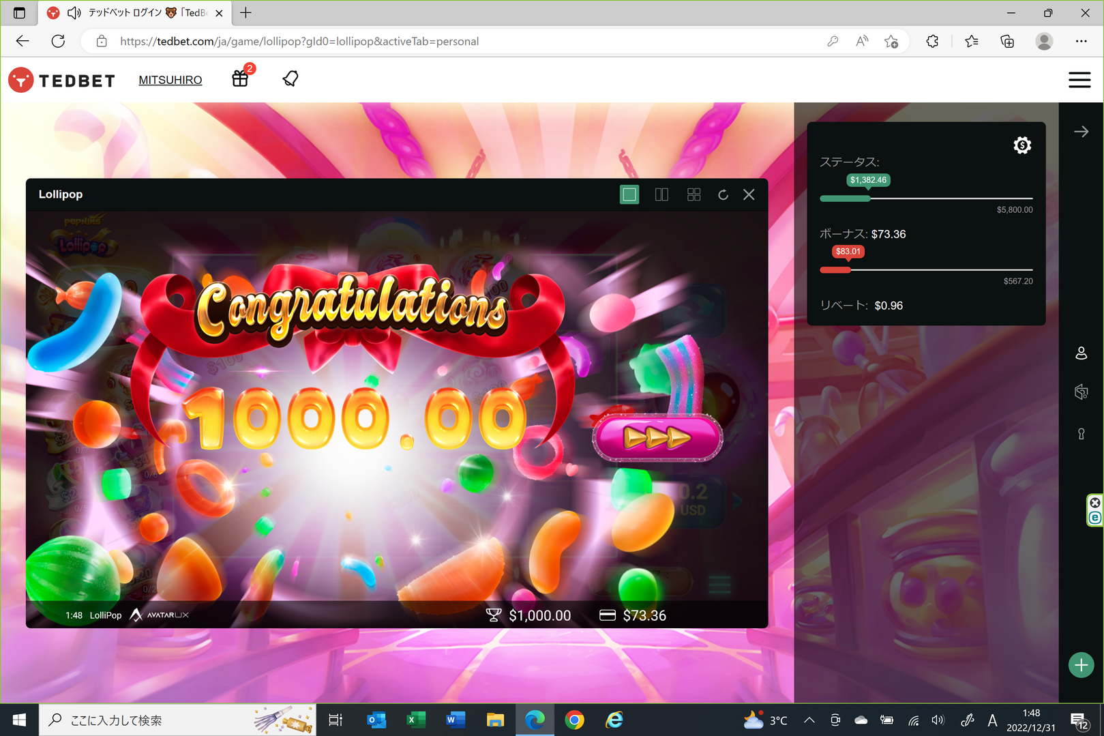Open a new browser tab
The width and height of the screenshot is (1104, 736).
[x=246, y=12]
